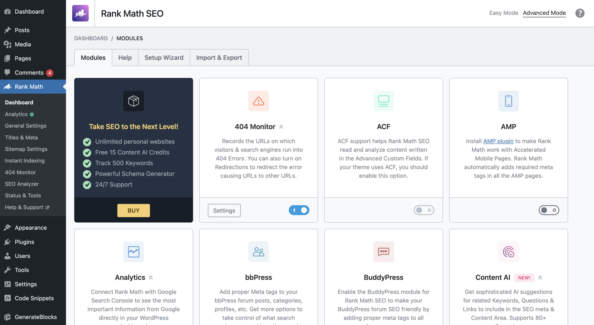The image size is (594, 325).
Task: Enable the ACF module toggle
Action: coord(424,210)
